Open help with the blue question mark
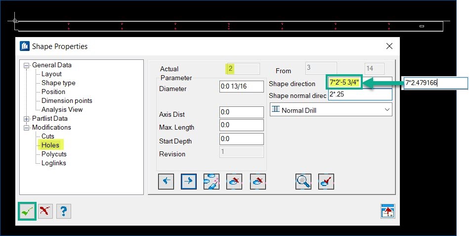 pyautogui.click(x=63, y=211)
